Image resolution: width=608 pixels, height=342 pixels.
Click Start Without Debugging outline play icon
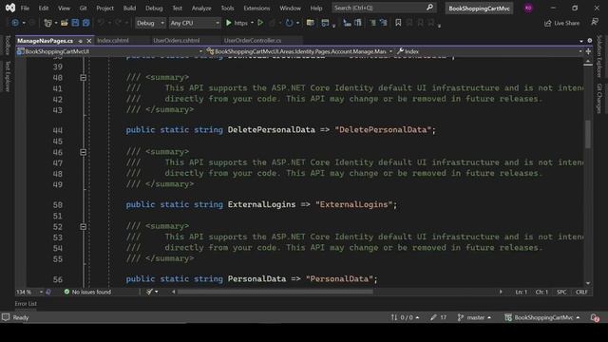[260, 23]
